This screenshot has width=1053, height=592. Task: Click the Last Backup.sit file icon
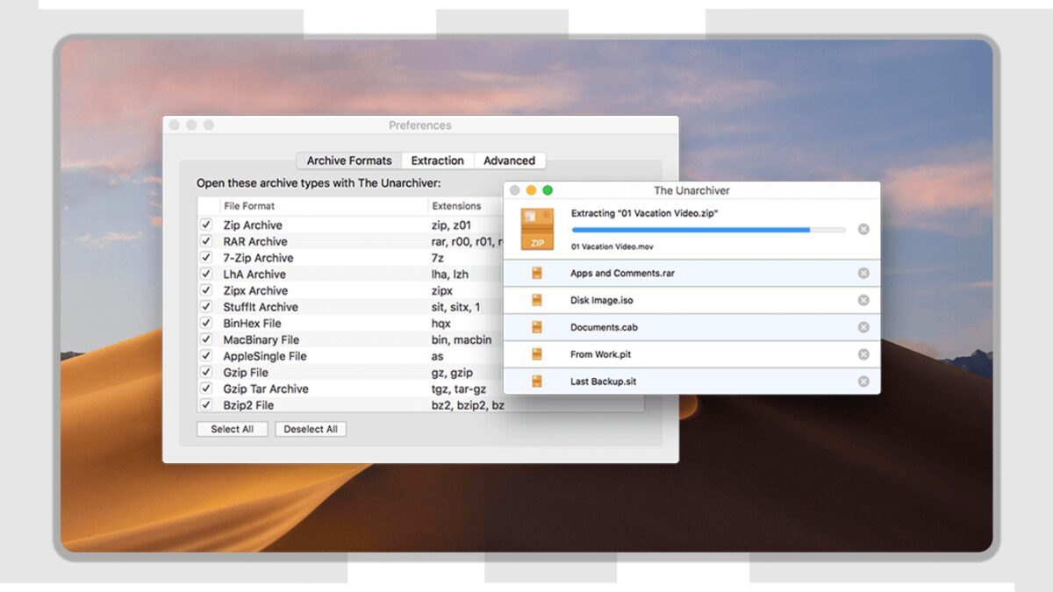click(537, 382)
